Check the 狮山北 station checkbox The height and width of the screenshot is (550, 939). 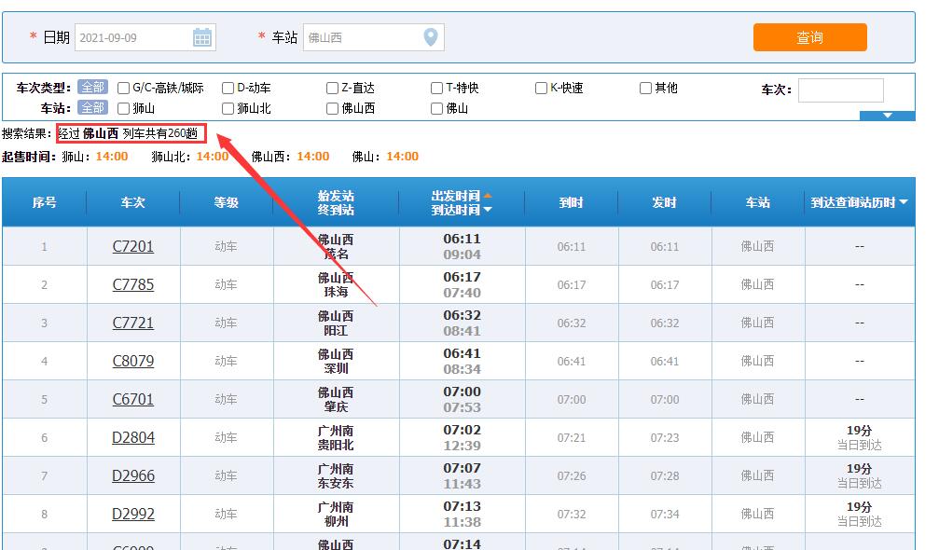[x=228, y=109]
